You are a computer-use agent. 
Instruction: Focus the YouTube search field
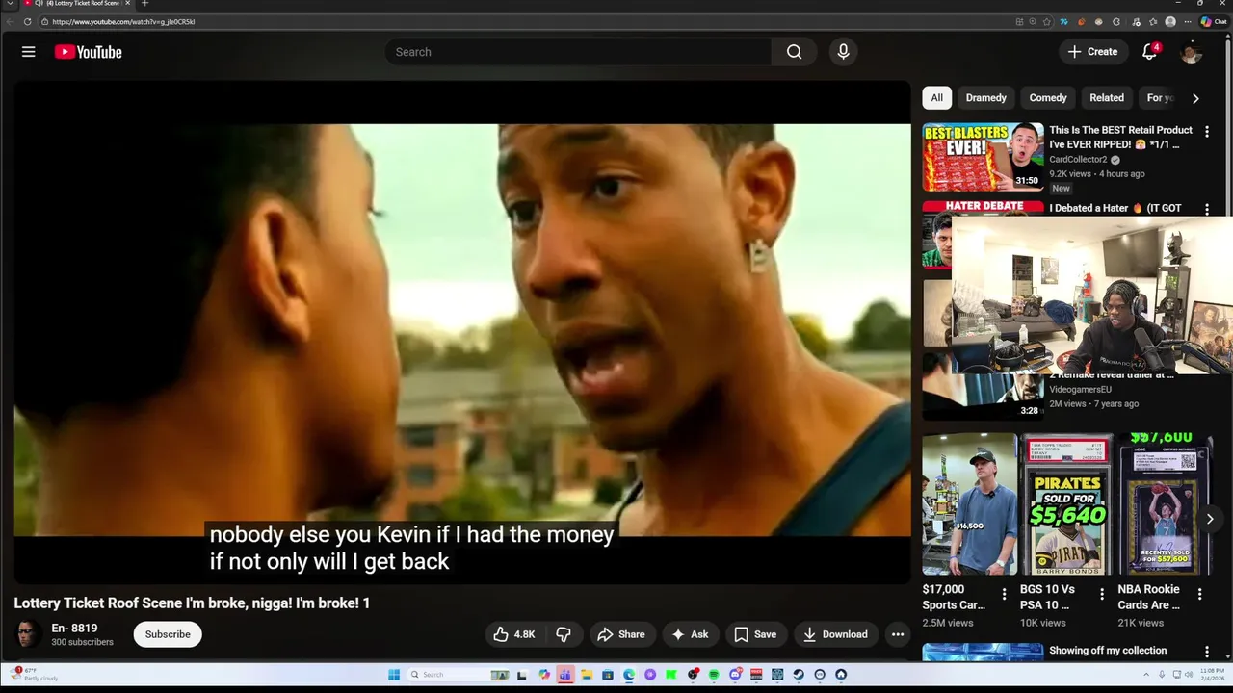pos(578,52)
